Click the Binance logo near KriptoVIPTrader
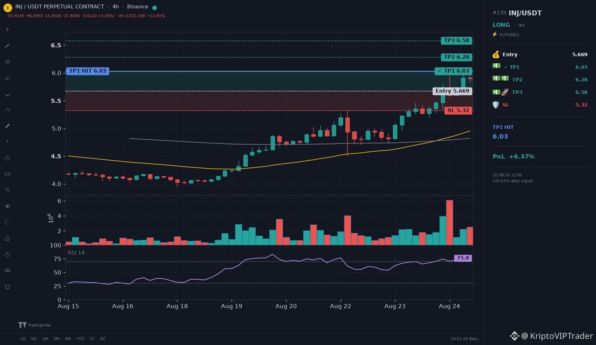 tap(514, 336)
